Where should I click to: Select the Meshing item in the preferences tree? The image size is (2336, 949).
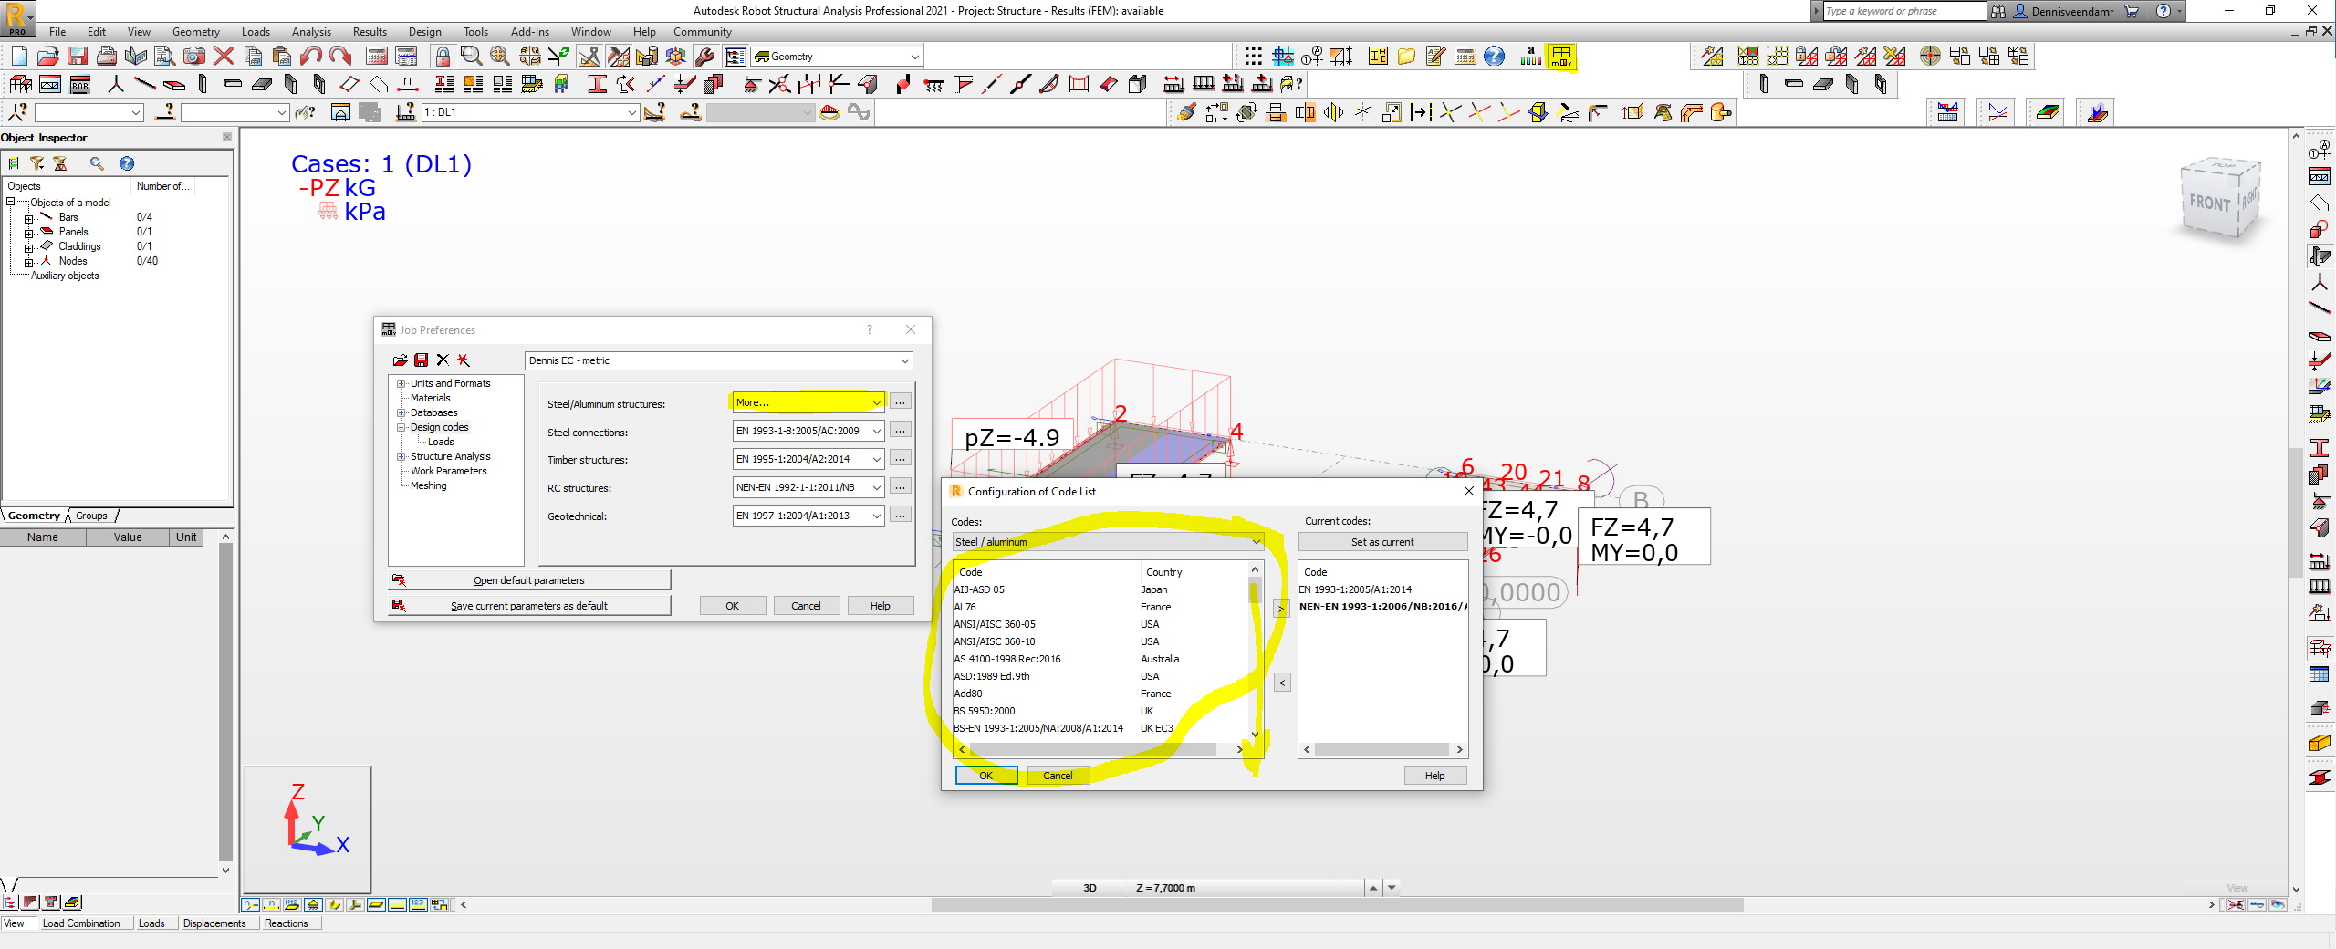pyautogui.click(x=429, y=485)
